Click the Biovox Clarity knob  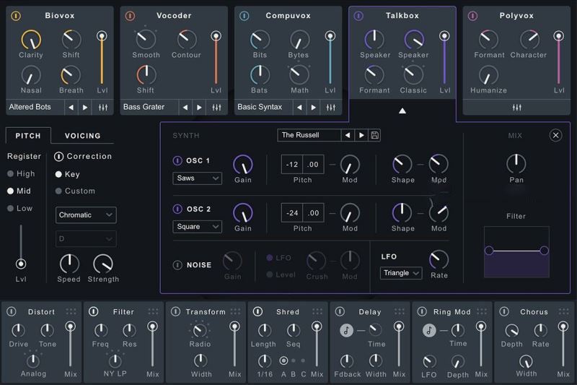[31, 40]
